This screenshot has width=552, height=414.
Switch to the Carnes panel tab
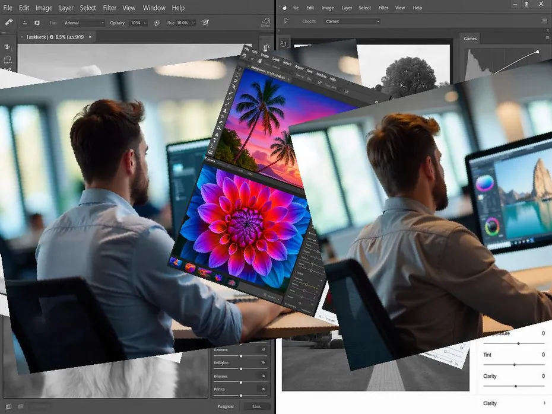tap(470, 38)
